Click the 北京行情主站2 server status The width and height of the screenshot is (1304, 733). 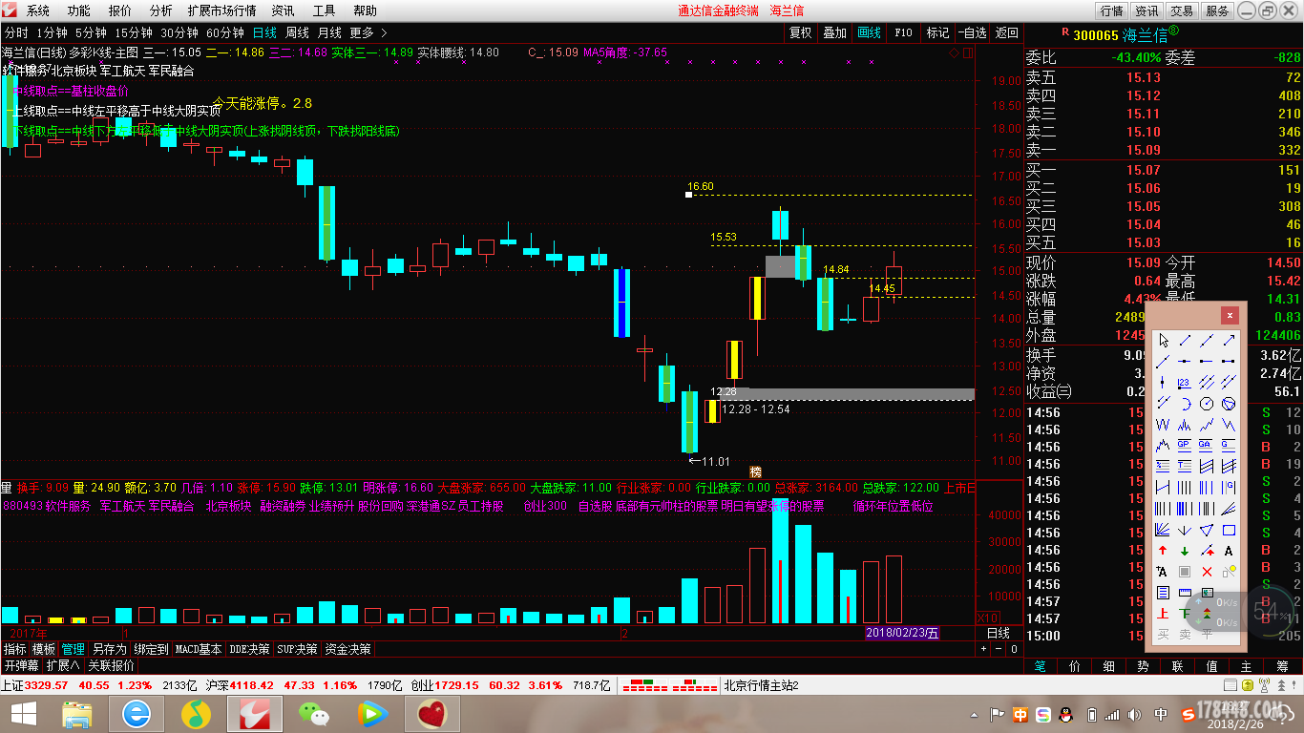(x=761, y=685)
